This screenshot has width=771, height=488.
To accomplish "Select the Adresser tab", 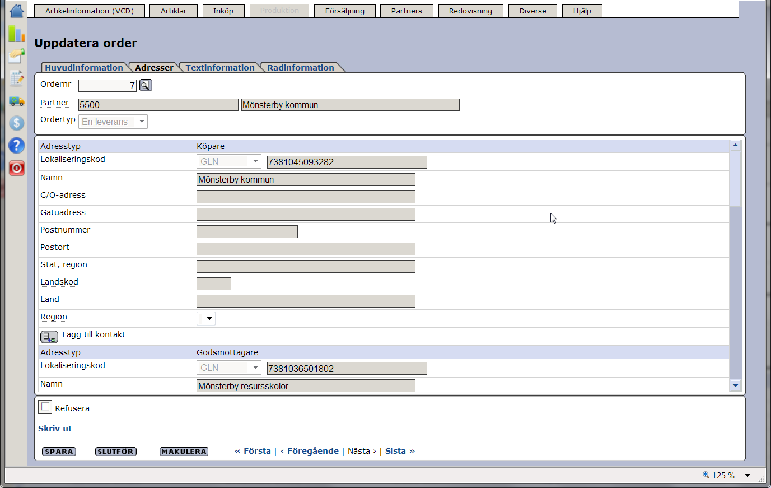I will 154,67.
